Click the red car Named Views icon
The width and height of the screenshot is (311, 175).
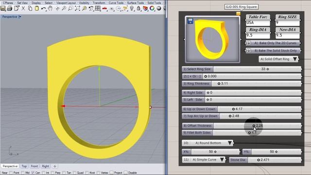pyautogui.click(x=105, y=9)
